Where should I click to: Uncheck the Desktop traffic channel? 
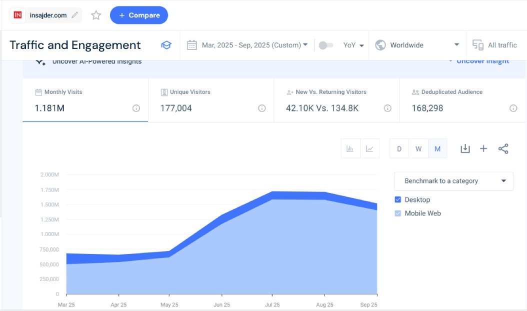coord(398,199)
